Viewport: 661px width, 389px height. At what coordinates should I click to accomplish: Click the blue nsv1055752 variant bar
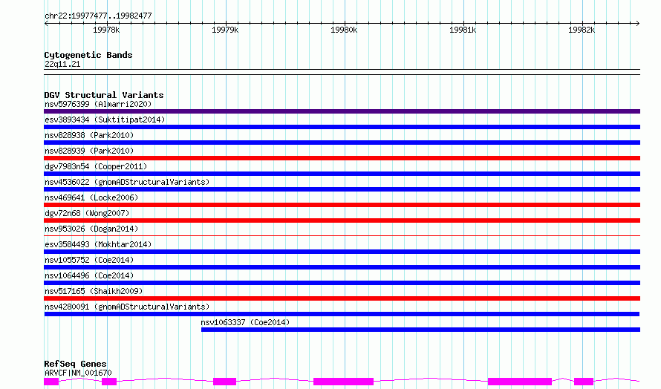pos(342,267)
